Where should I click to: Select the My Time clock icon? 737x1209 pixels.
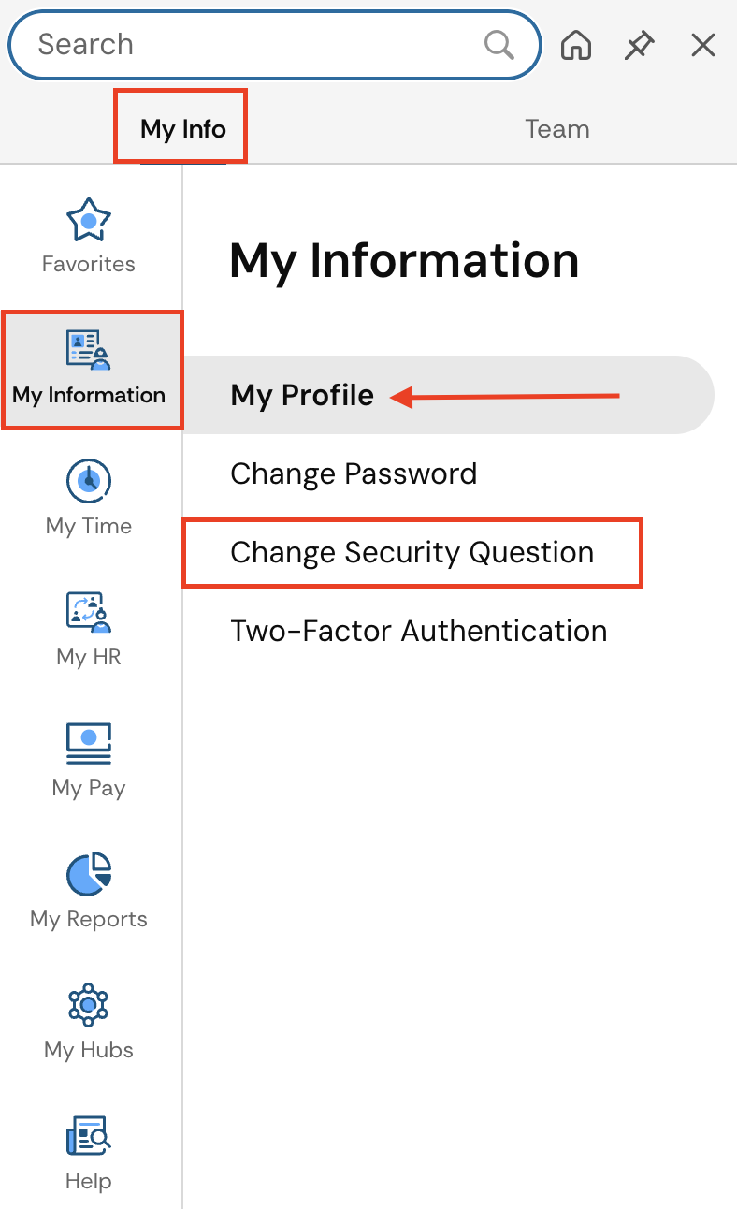pos(89,481)
